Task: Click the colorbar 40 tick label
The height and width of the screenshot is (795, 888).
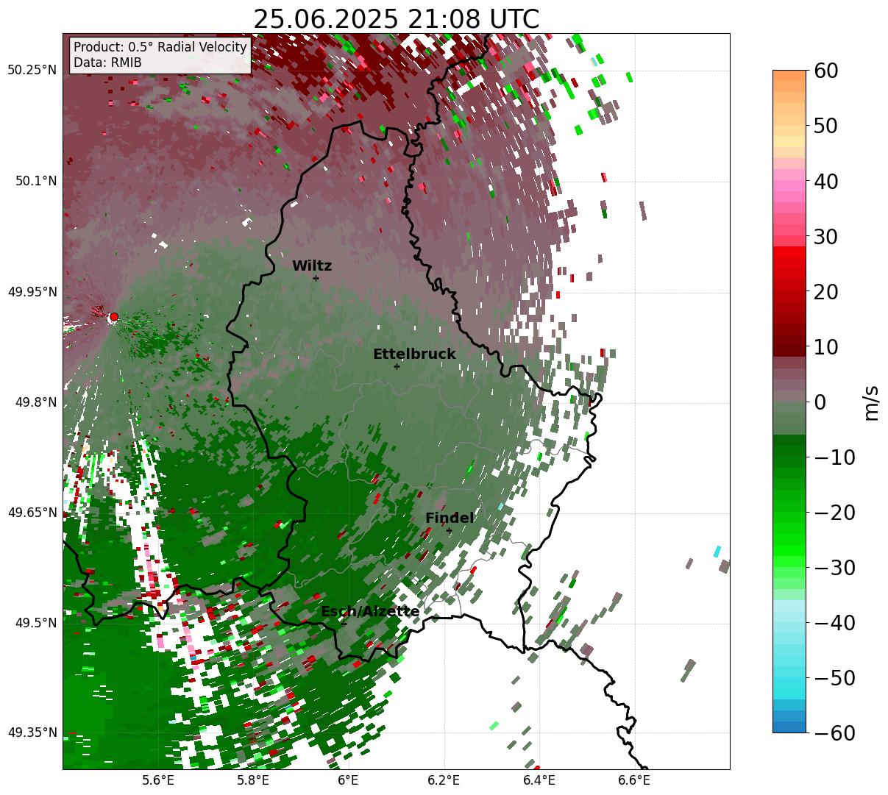Action: coord(825,181)
